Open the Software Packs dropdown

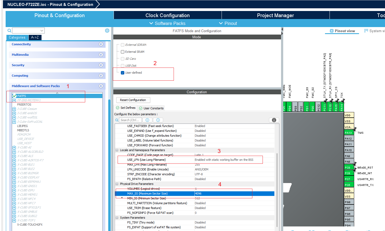click(167, 23)
